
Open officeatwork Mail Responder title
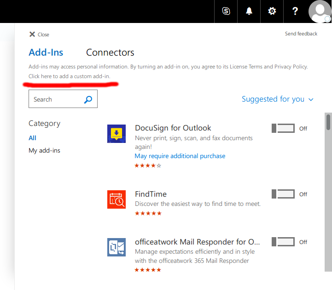198,242
